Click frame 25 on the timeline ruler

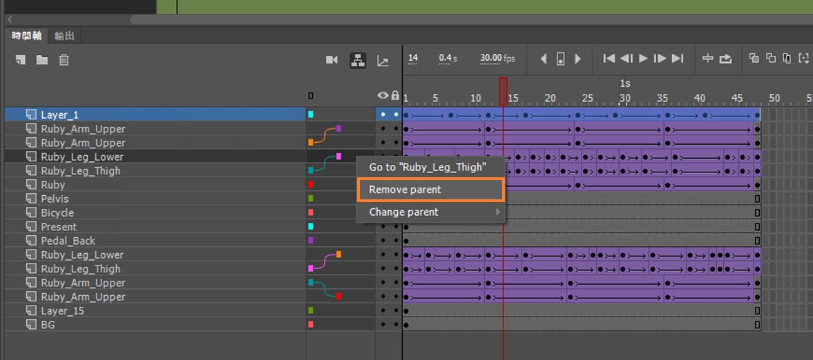pyautogui.click(x=587, y=98)
